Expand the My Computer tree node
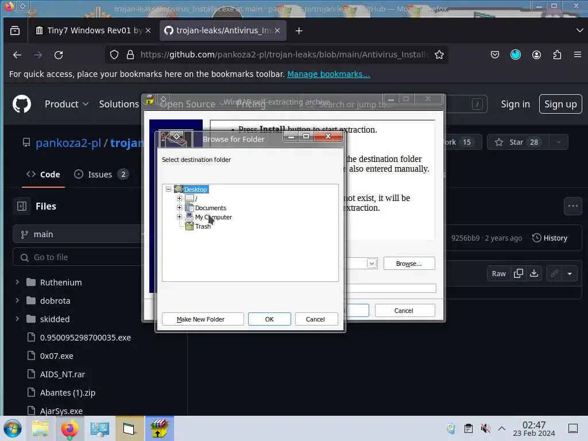This screenshot has width=588, height=441. (179, 216)
